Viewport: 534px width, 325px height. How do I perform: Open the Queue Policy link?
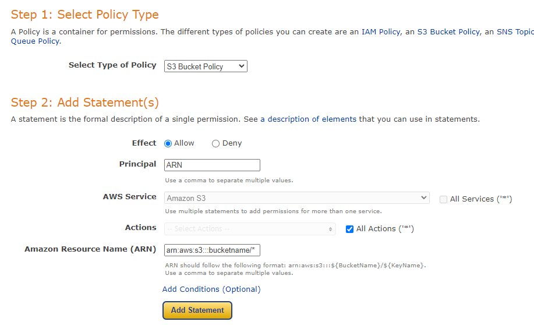[35, 41]
